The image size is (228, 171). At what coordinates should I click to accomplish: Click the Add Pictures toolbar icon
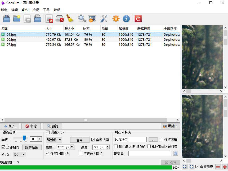[x=6, y=19]
